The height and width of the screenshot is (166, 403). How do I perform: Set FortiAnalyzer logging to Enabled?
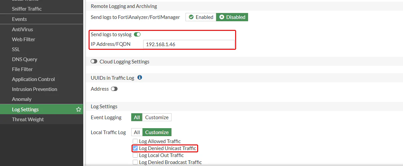(201, 17)
